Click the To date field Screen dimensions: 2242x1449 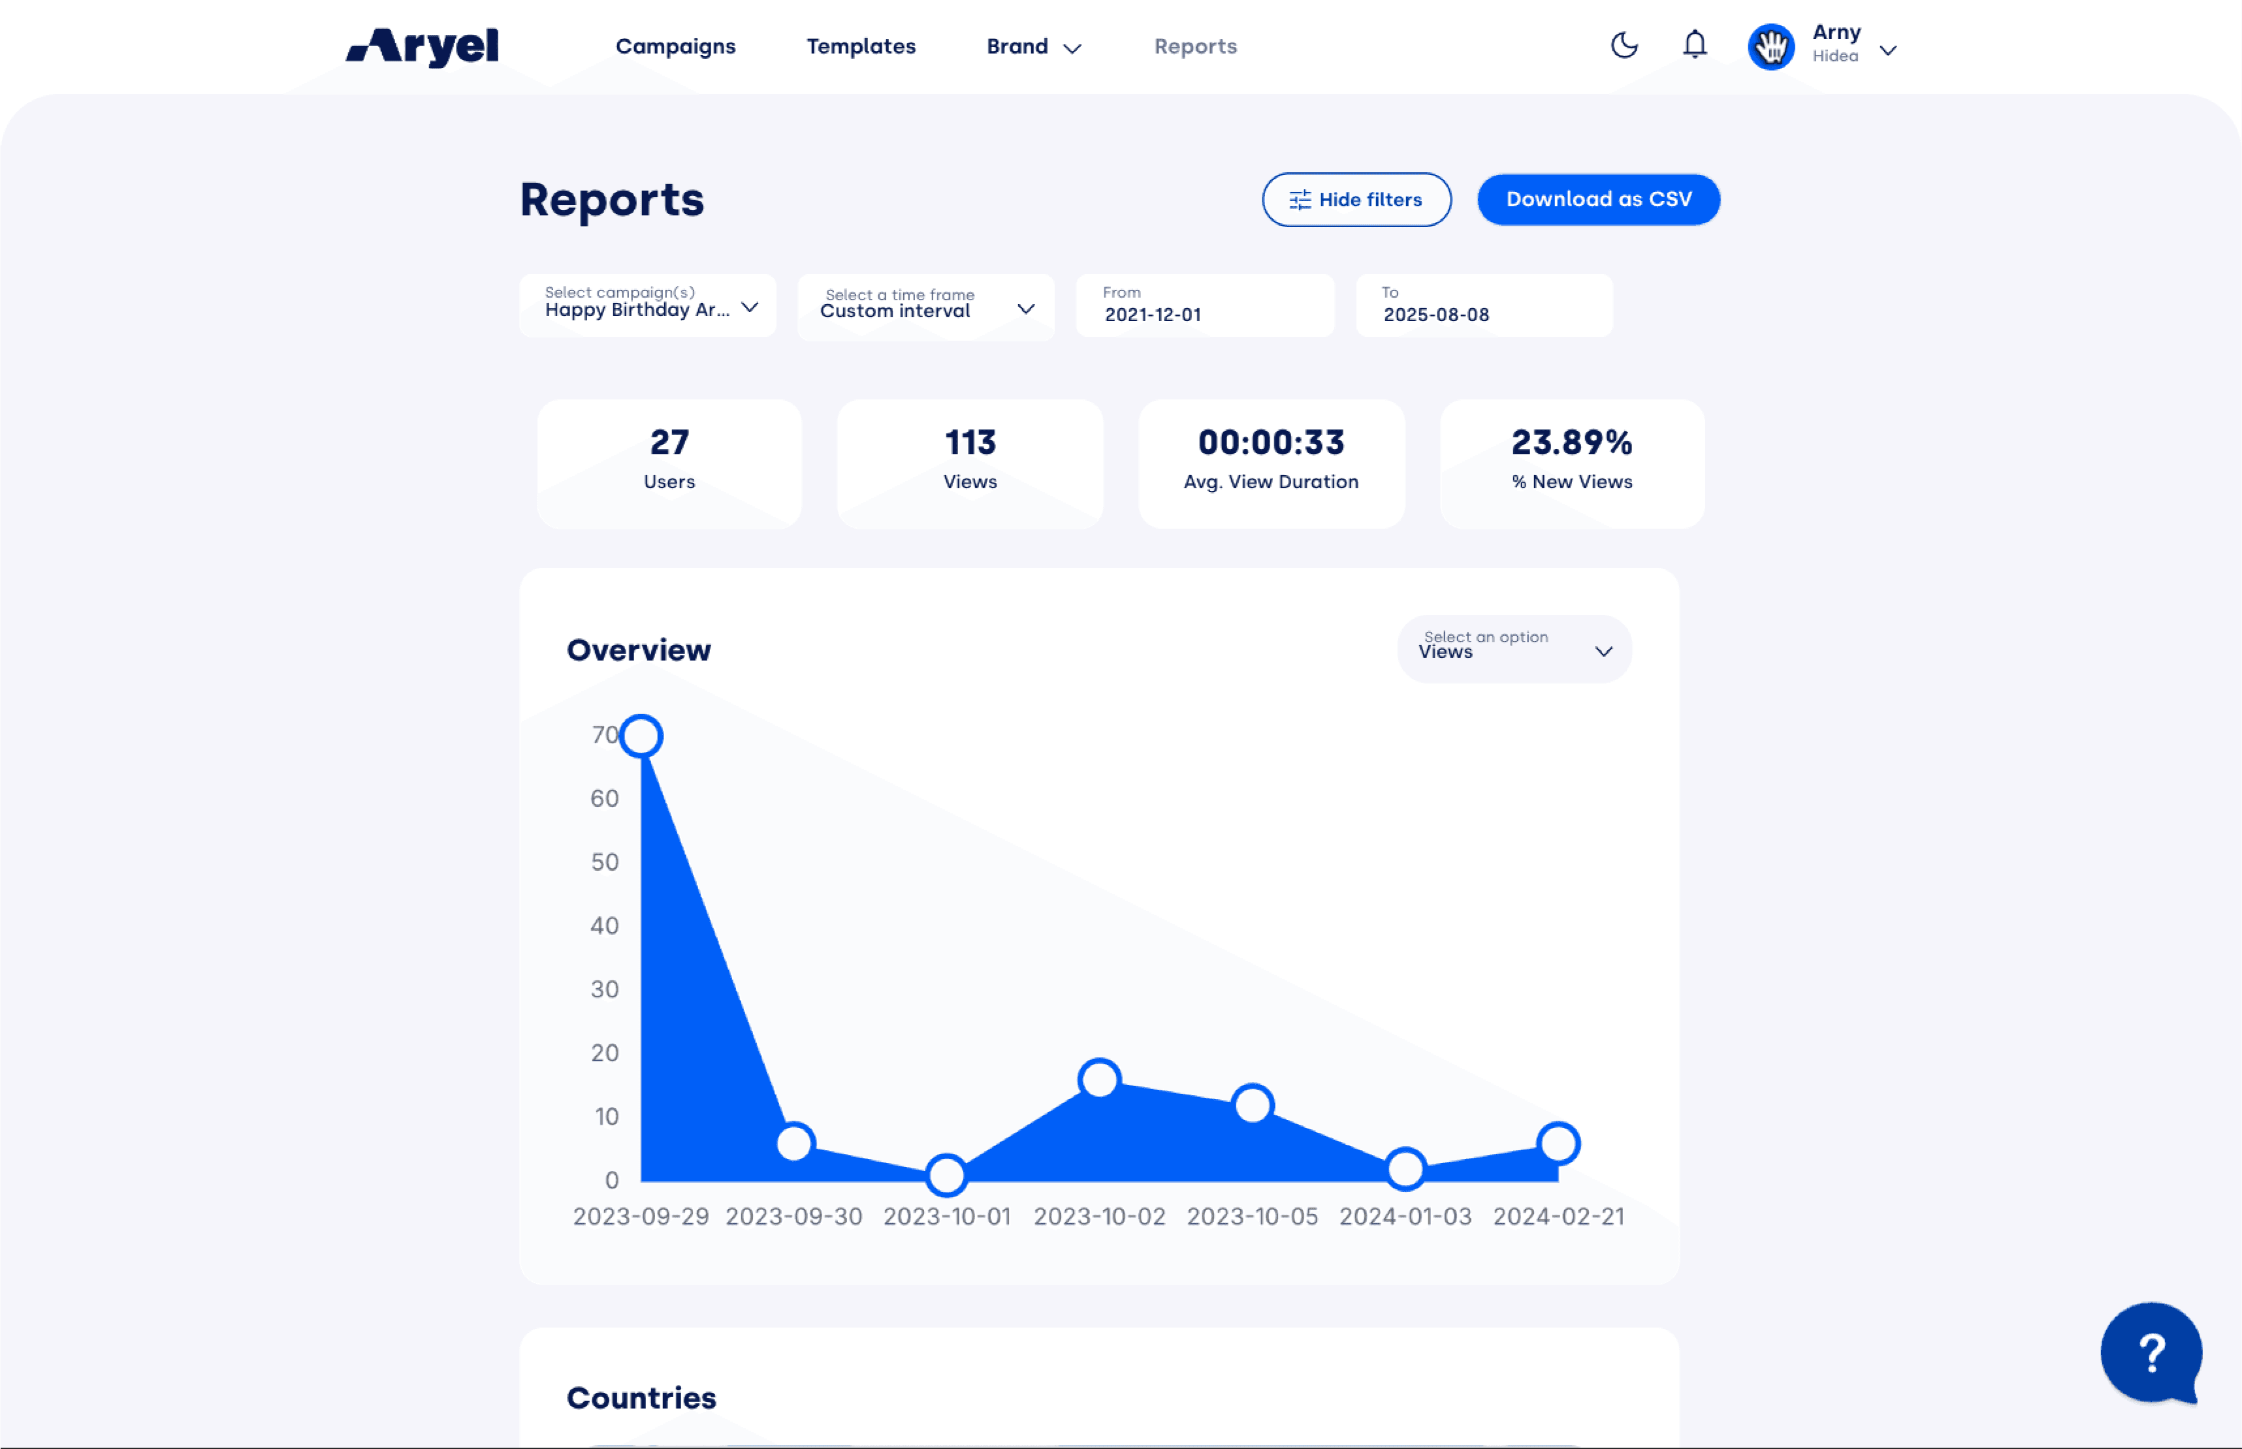pyautogui.click(x=1482, y=306)
